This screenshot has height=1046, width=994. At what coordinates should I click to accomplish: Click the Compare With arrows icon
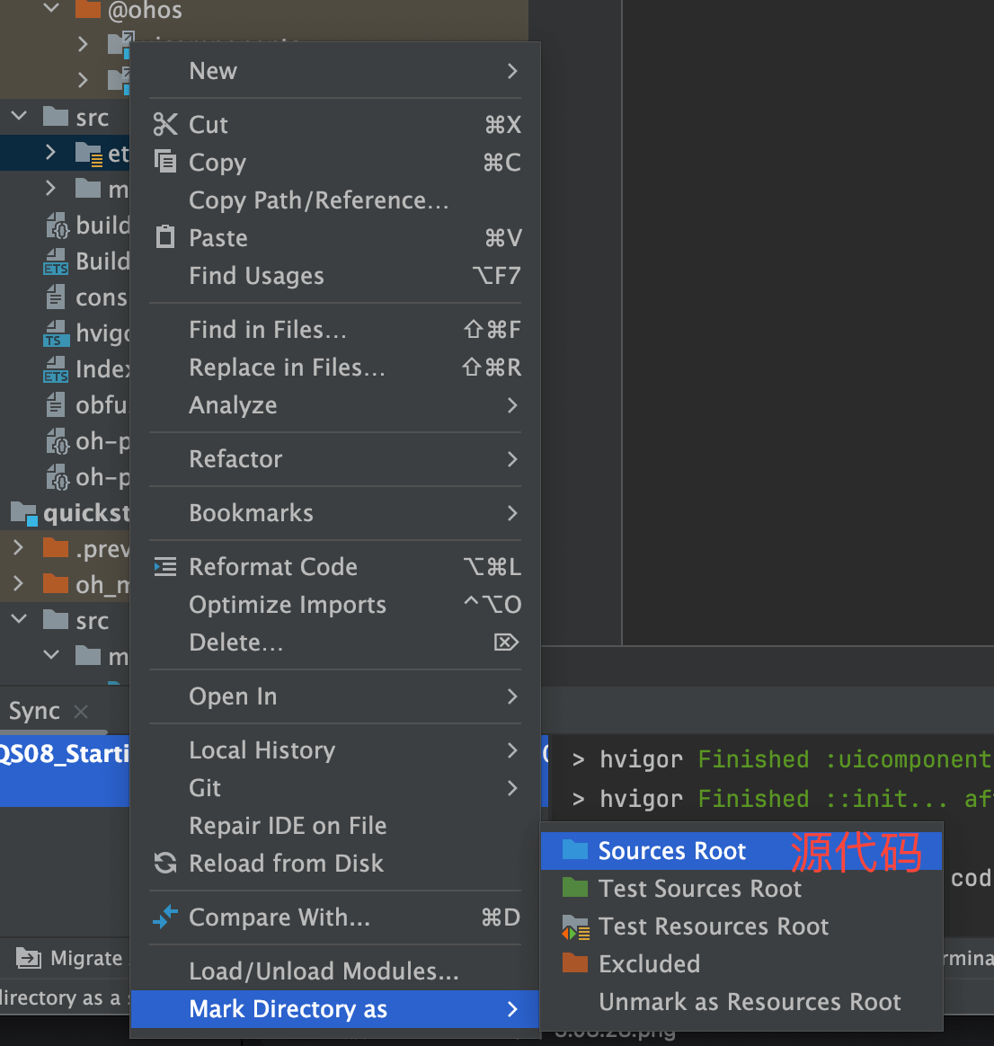(165, 917)
